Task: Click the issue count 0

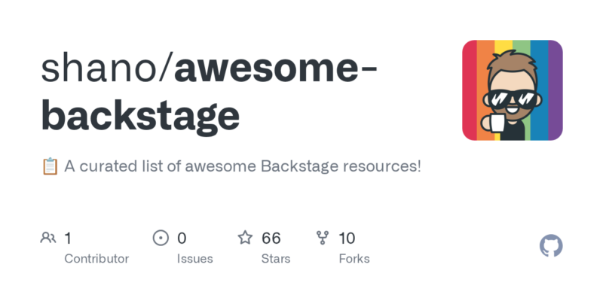Action: (x=182, y=239)
